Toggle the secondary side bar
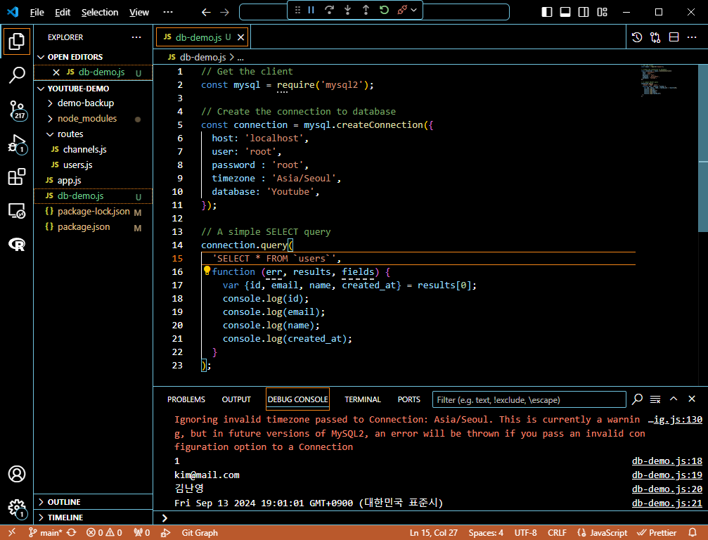 [584, 12]
